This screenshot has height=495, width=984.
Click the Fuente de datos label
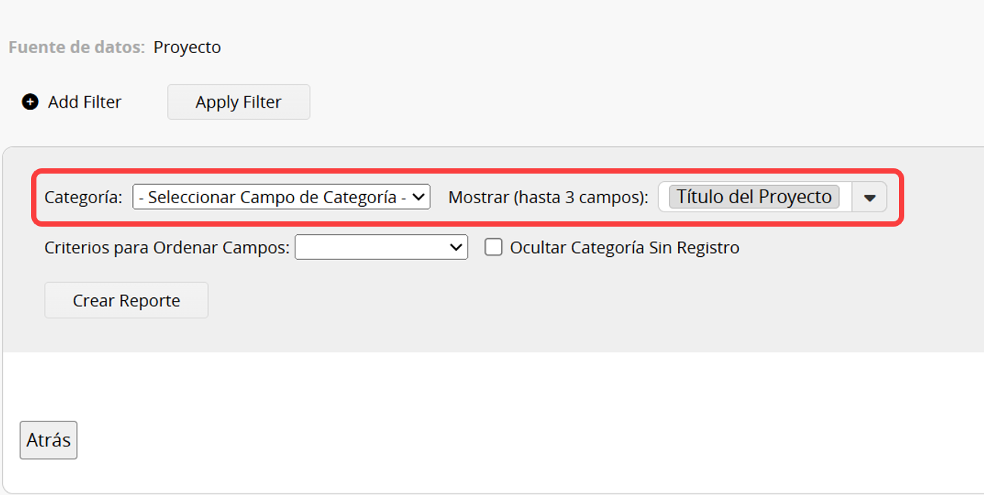(76, 47)
